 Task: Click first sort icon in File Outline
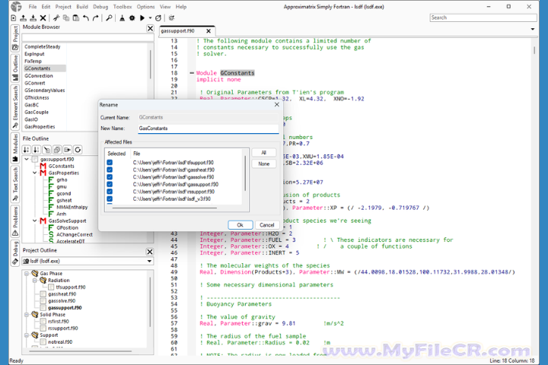pyautogui.click(x=26, y=150)
